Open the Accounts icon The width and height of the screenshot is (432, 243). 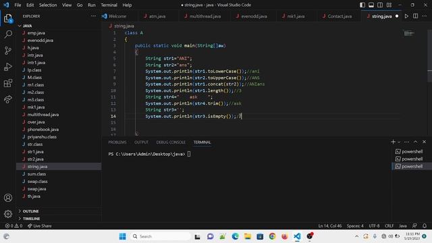click(x=8, y=198)
